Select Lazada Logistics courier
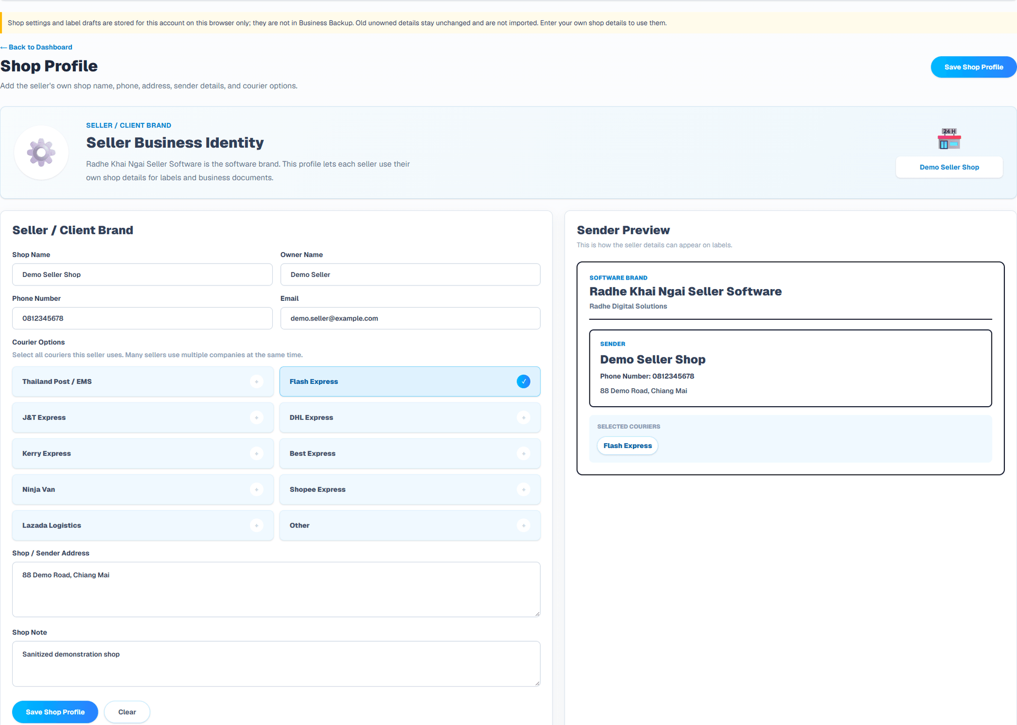The height and width of the screenshot is (725, 1017). pos(143,525)
